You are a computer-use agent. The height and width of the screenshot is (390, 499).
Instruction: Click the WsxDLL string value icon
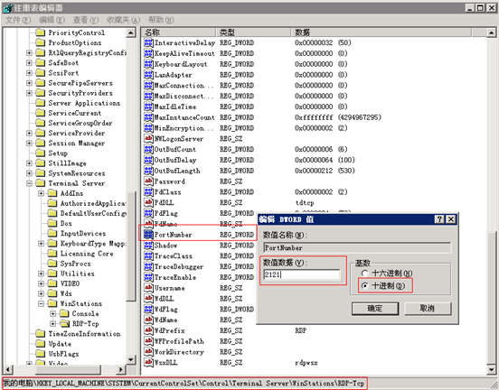point(148,362)
